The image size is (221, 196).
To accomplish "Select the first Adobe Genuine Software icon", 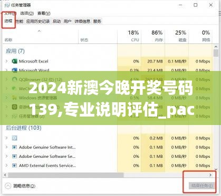I will point(14,147).
